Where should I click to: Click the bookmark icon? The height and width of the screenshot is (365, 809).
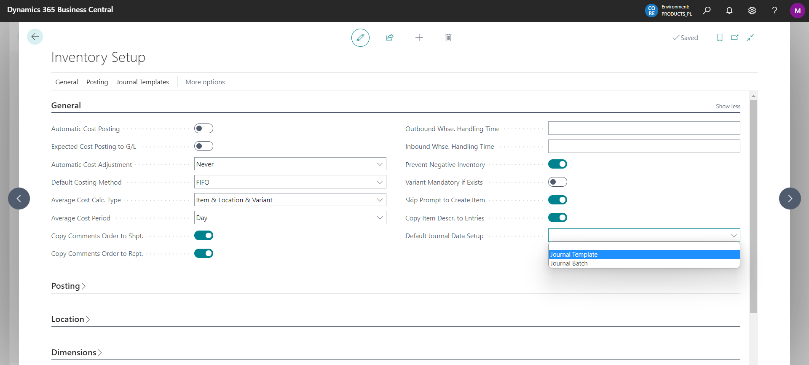click(x=720, y=38)
